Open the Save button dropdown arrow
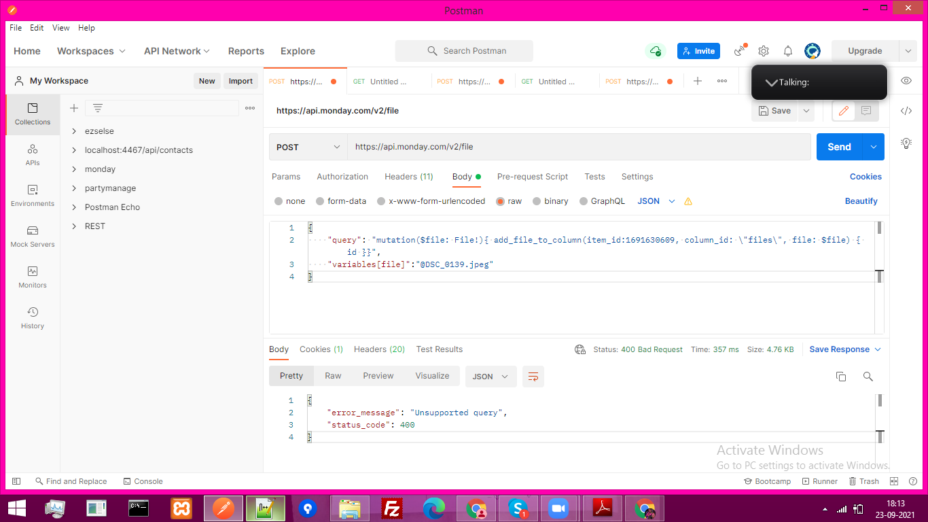The width and height of the screenshot is (928, 522). 806,111
